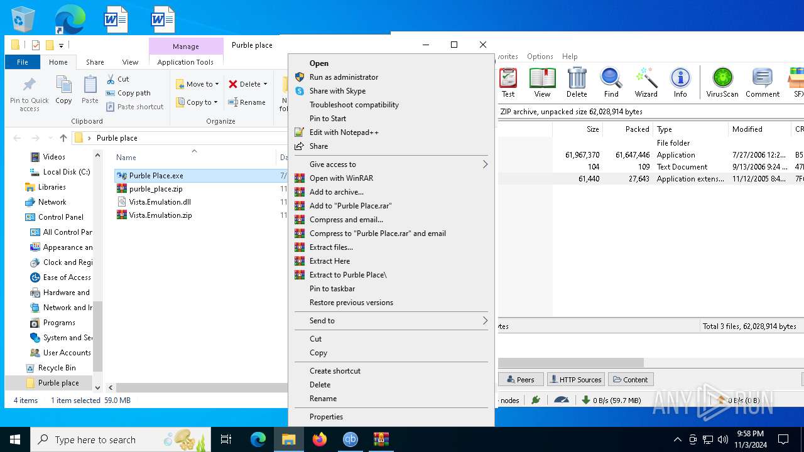Choose Add to archive...

pyautogui.click(x=391, y=192)
